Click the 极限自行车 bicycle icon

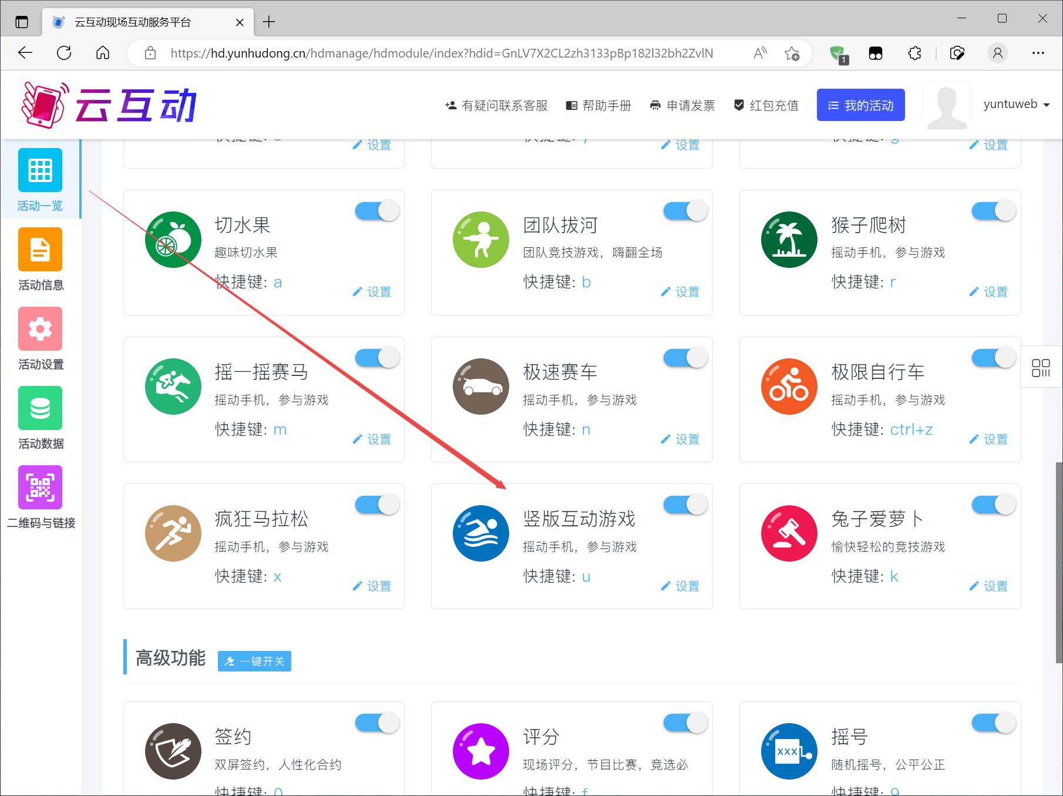click(x=789, y=387)
